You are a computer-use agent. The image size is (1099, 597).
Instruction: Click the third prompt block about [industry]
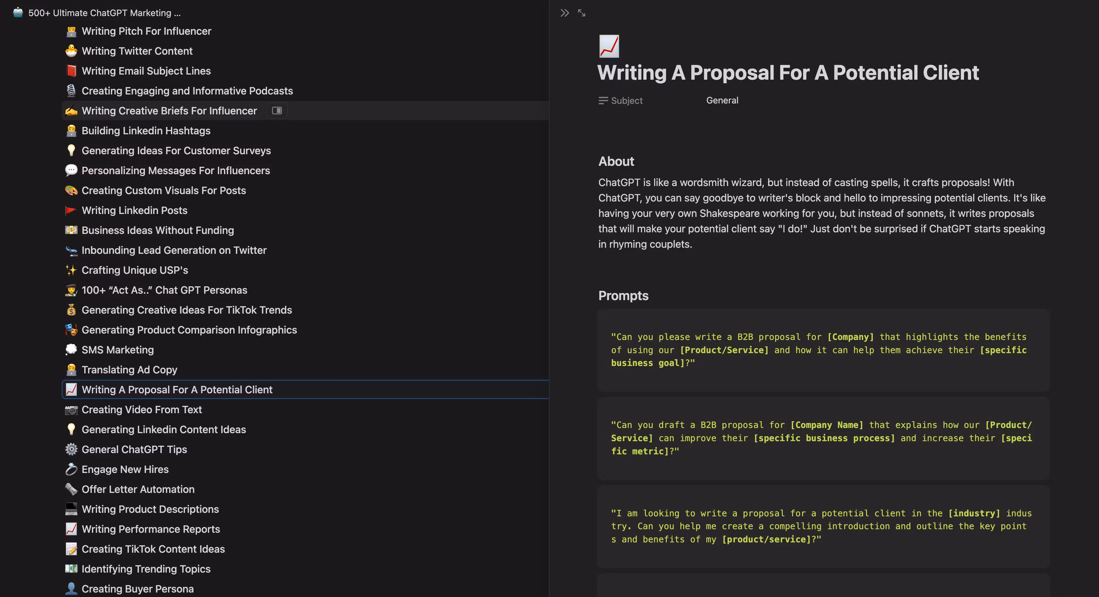pos(823,526)
